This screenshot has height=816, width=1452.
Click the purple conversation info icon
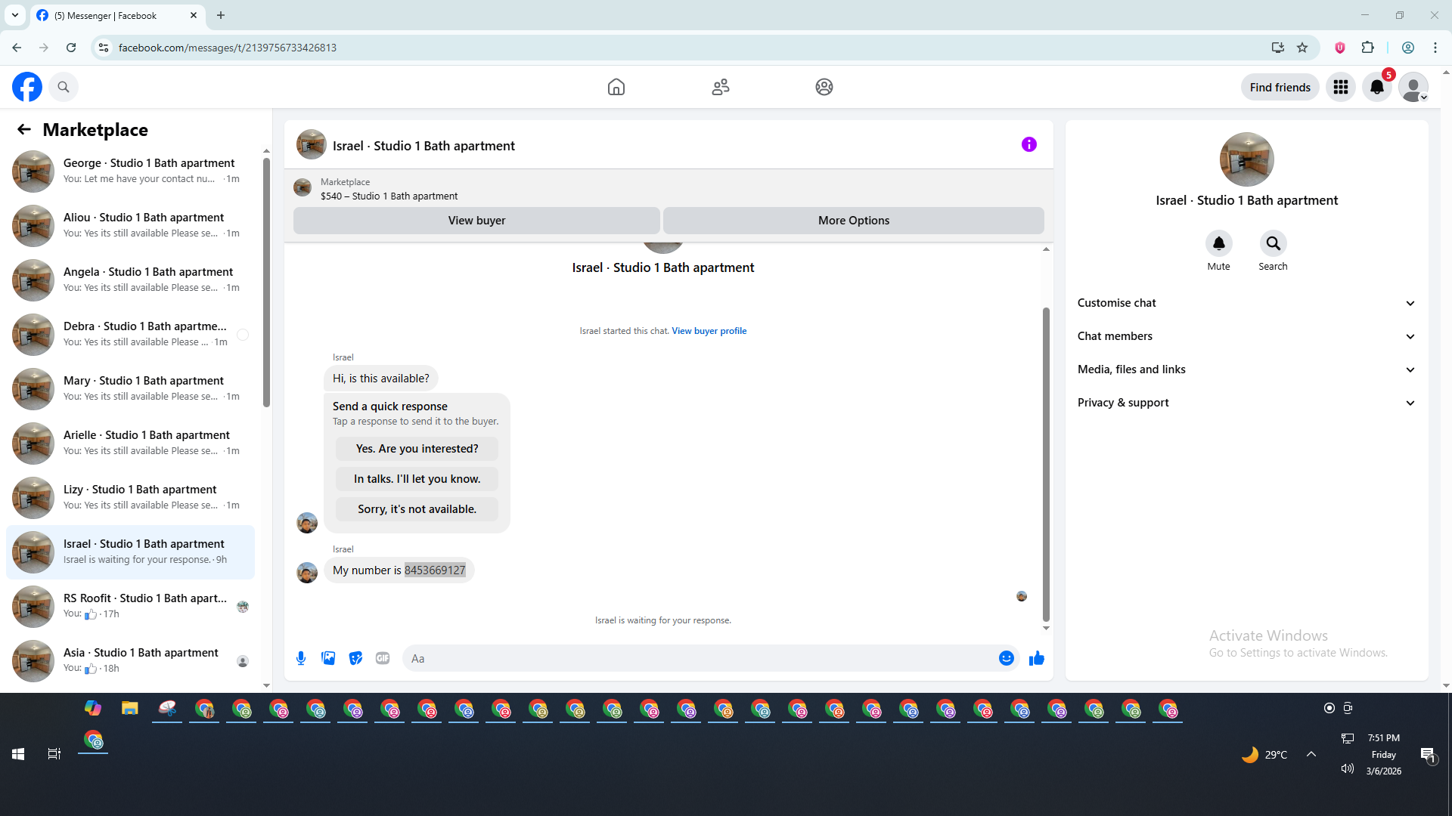[1028, 144]
